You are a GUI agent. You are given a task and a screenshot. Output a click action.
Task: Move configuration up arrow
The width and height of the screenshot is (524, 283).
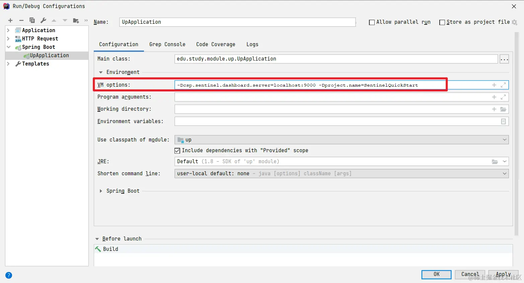(54, 20)
